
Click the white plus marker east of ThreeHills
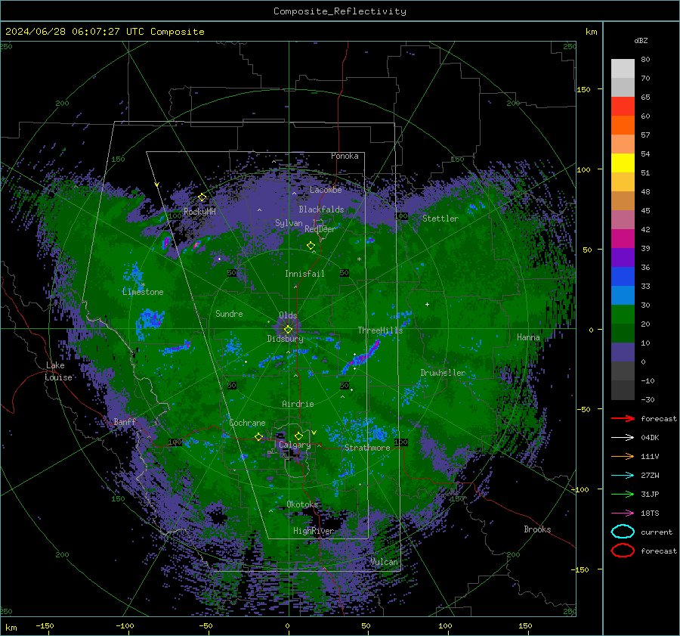pos(427,304)
